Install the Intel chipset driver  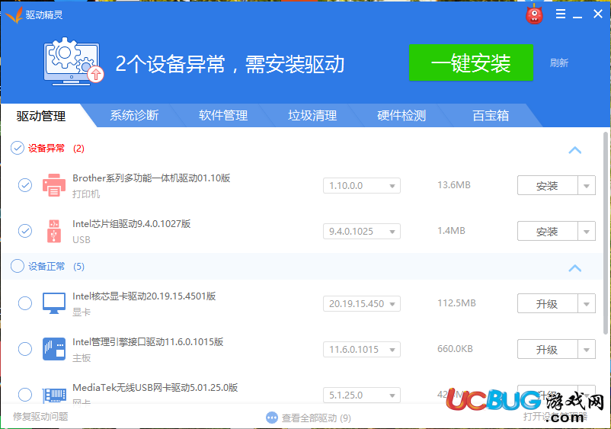pyautogui.click(x=547, y=232)
